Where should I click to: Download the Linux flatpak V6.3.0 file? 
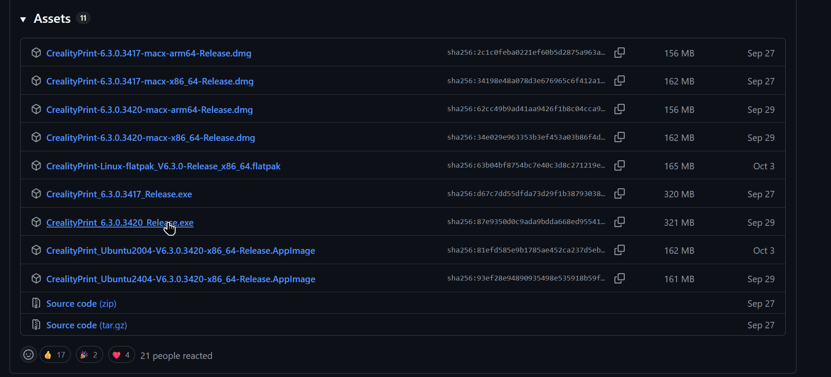pyautogui.click(x=163, y=166)
